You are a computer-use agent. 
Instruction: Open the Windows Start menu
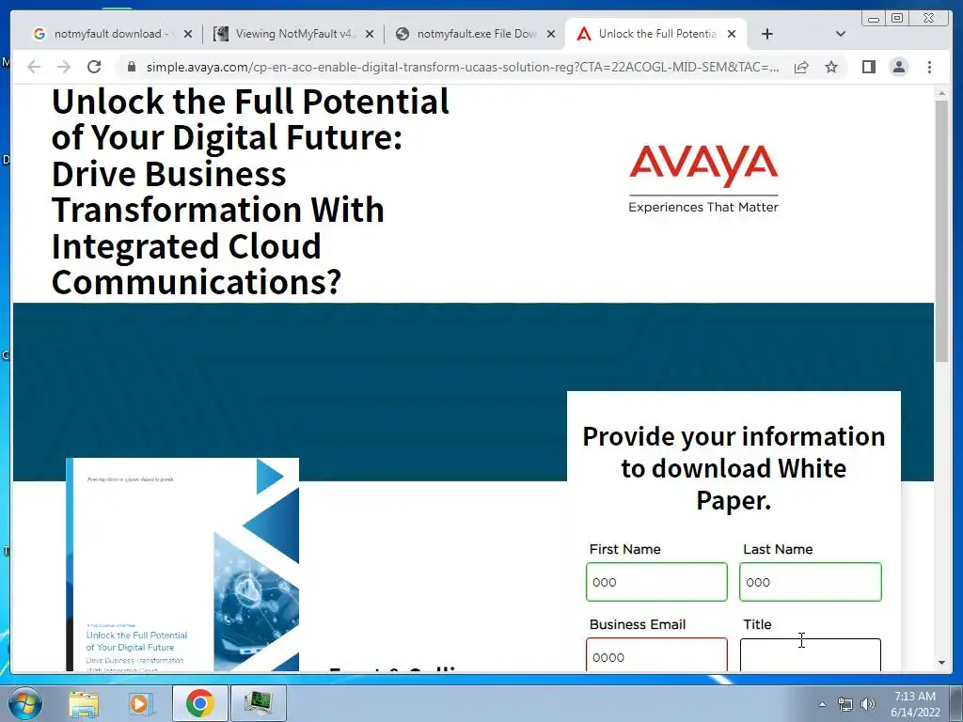[x=25, y=704]
